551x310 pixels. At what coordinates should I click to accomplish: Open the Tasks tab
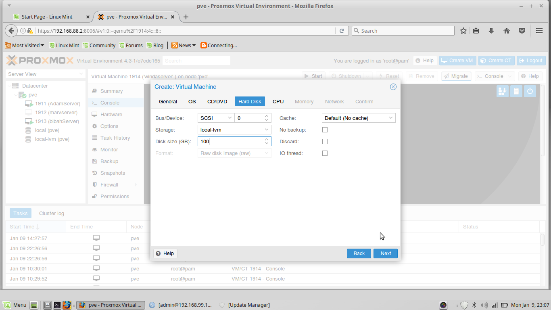click(21, 213)
